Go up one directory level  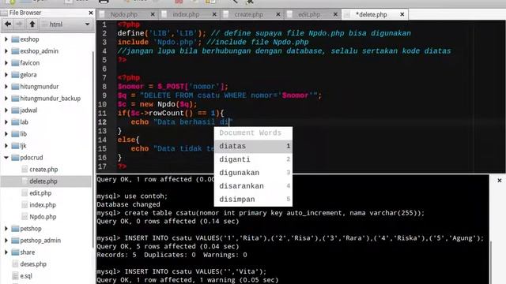point(32,24)
